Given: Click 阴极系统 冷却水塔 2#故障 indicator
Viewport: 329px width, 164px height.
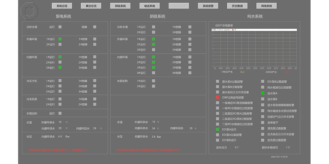Looking at the screenshot, I should (x=190, y=32).
